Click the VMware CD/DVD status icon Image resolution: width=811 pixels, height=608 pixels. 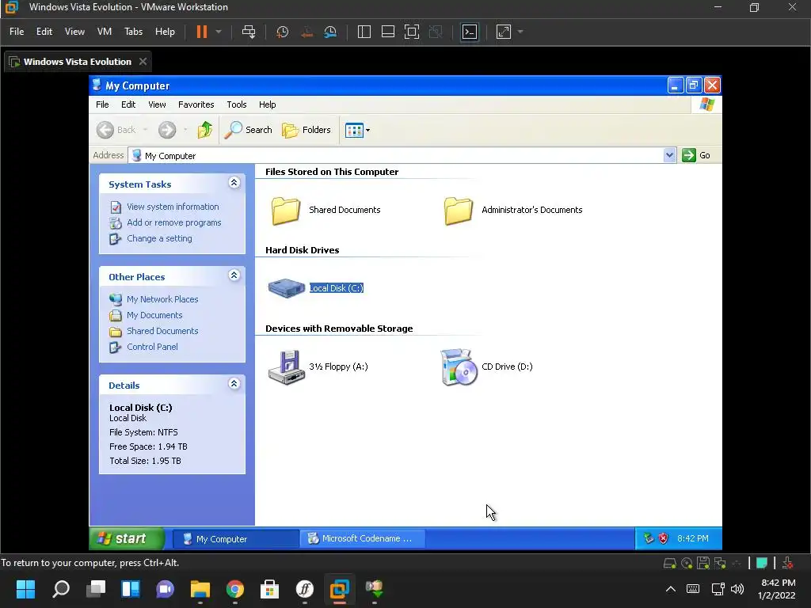coord(687,564)
